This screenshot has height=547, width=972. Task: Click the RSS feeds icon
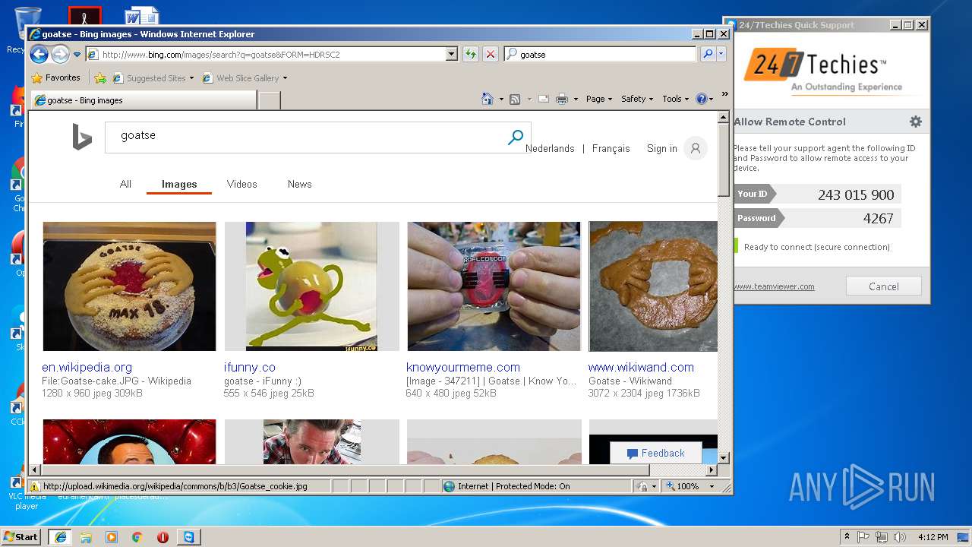pyautogui.click(x=514, y=99)
